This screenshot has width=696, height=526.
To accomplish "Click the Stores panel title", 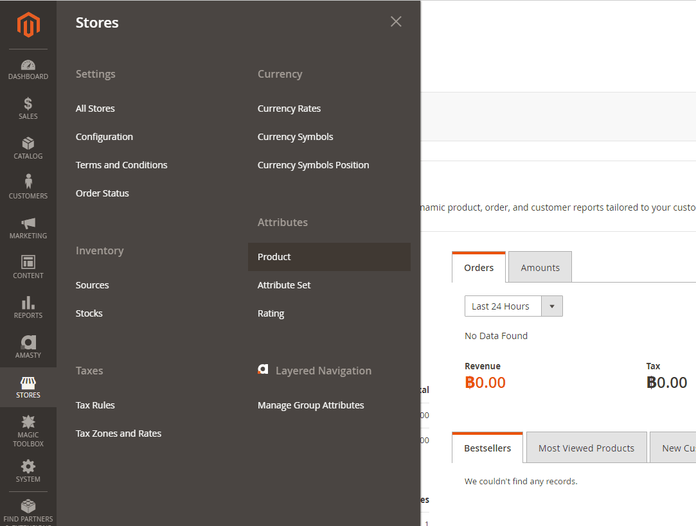I will coord(97,22).
